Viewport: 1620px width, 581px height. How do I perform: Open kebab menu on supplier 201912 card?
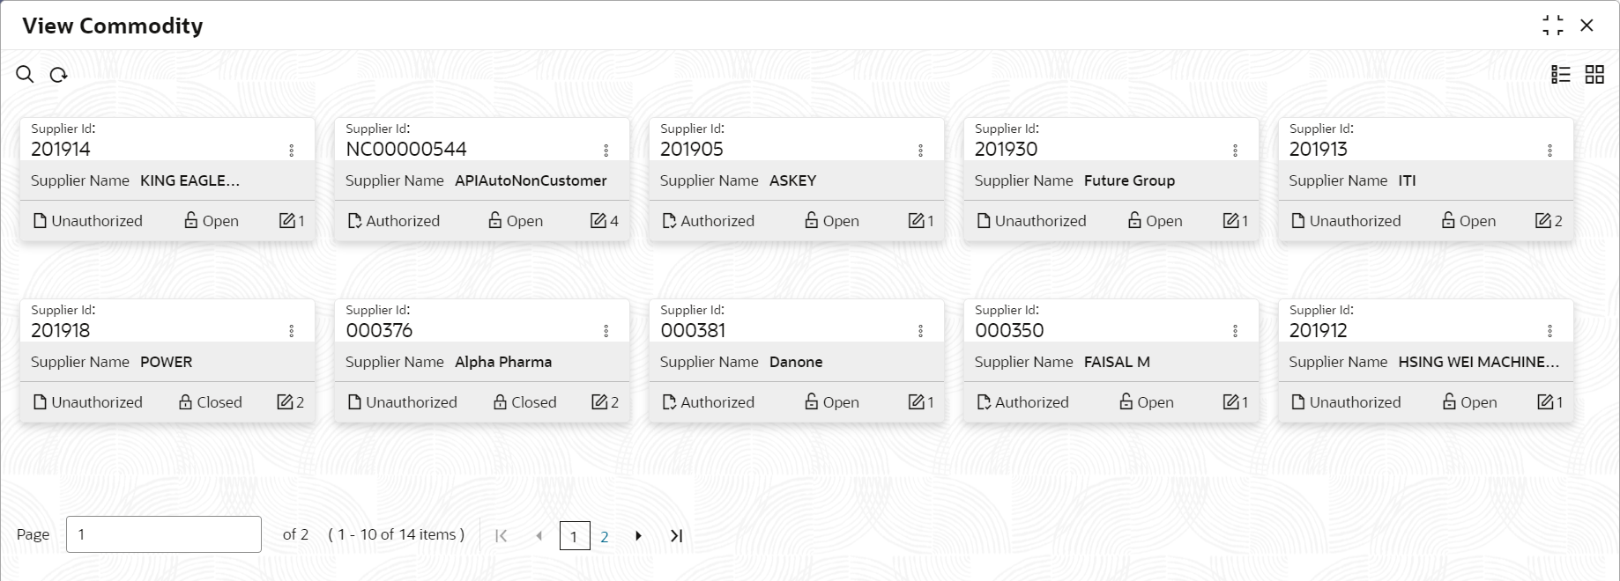click(x=1550, y=331)
